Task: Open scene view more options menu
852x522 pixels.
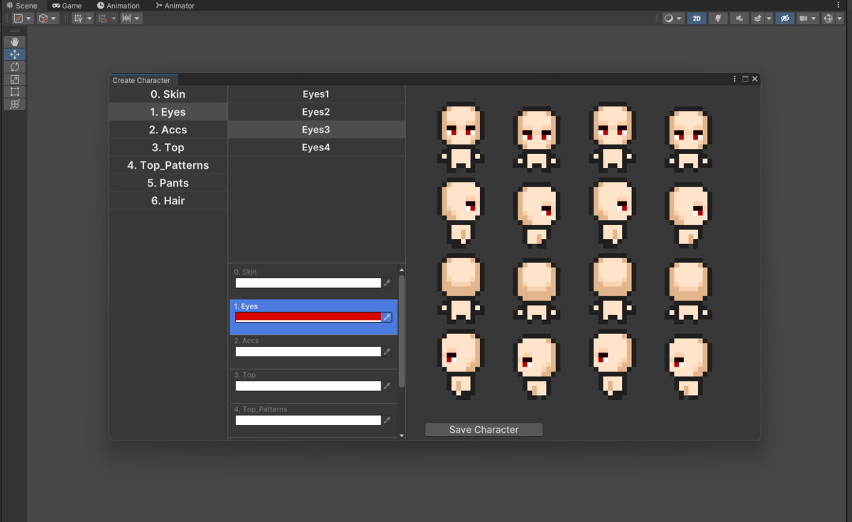Action: tap(839, 5)
